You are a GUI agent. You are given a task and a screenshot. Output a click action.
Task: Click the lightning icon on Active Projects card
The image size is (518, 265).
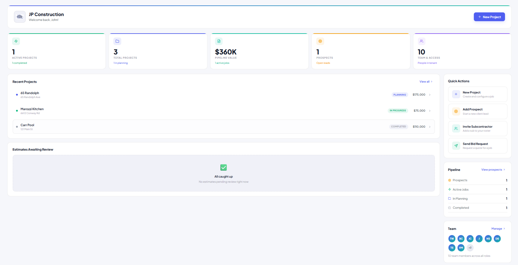click(x=16, y=41)
